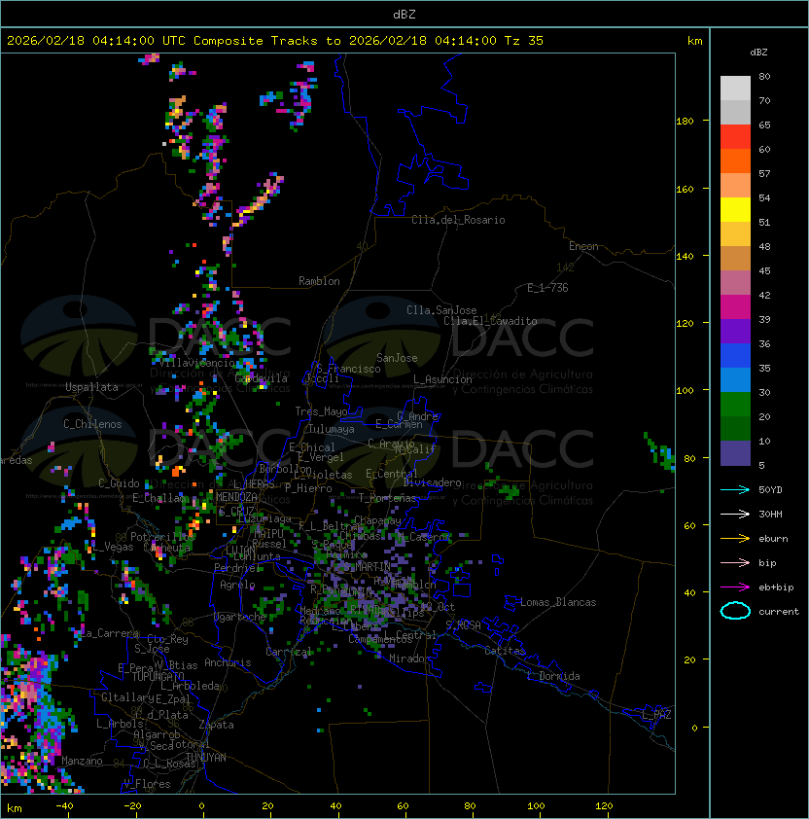809x819 pixels.
Task: Click the pink bip arrow in legend
Action: tap(735, 562)
